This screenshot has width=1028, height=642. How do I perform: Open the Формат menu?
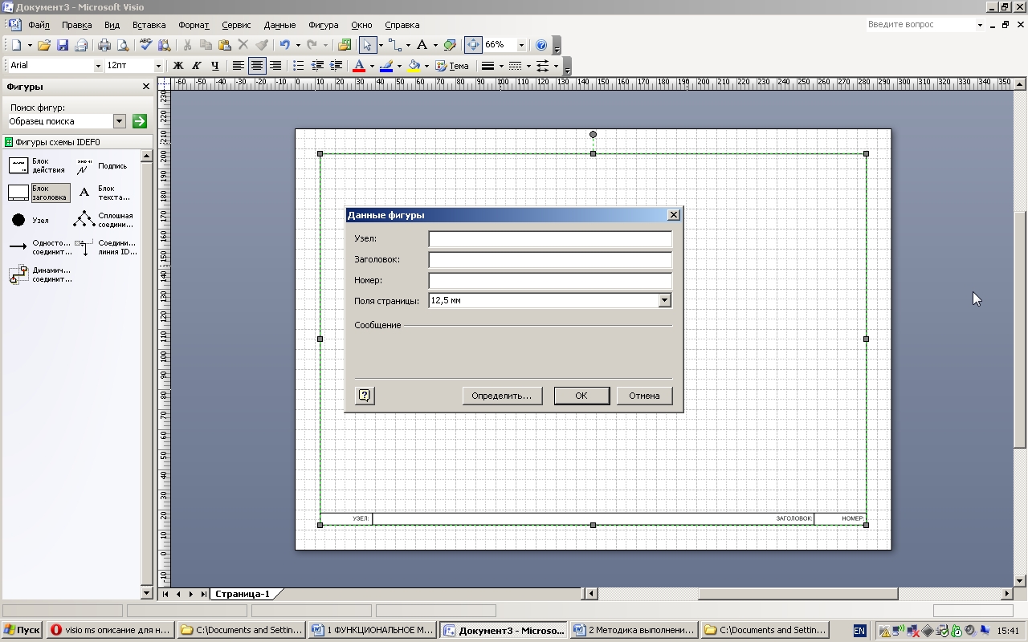tap(194, 25)
